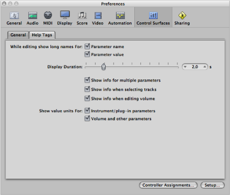Click the Setup... button

pyautogui.click(x=213, y=185)
